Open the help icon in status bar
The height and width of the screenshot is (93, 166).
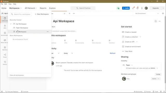[164, 91]
